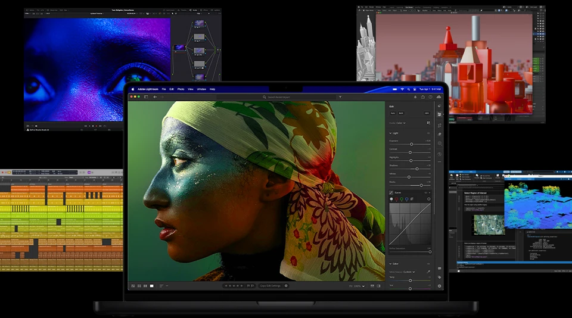This screenshot has height=318, width=572.
Task: Click the Auto button in Edit panel
Action: tap(393, 113)
